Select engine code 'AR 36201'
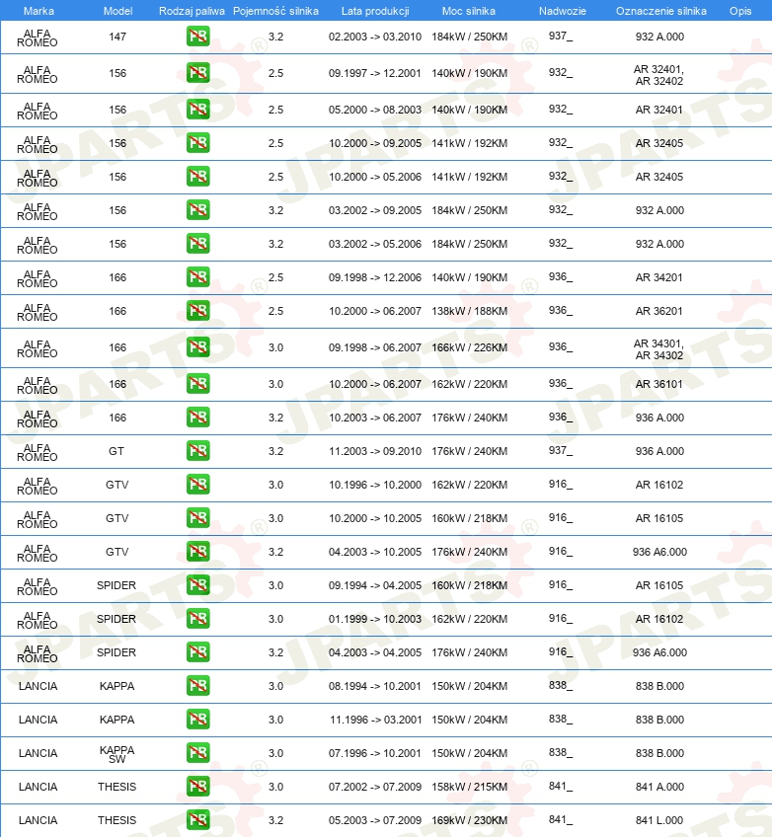 coord(658,311)
